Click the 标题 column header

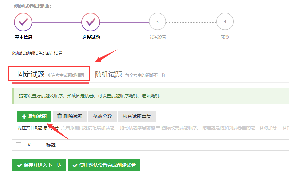coord(51,145)
